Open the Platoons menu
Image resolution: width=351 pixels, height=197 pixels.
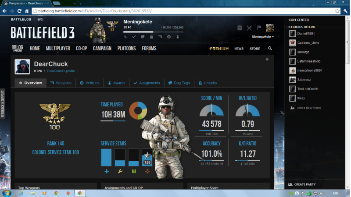(x=126, y=49)
